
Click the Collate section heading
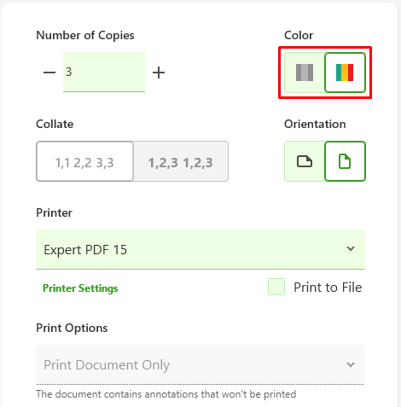click(55, 124)
